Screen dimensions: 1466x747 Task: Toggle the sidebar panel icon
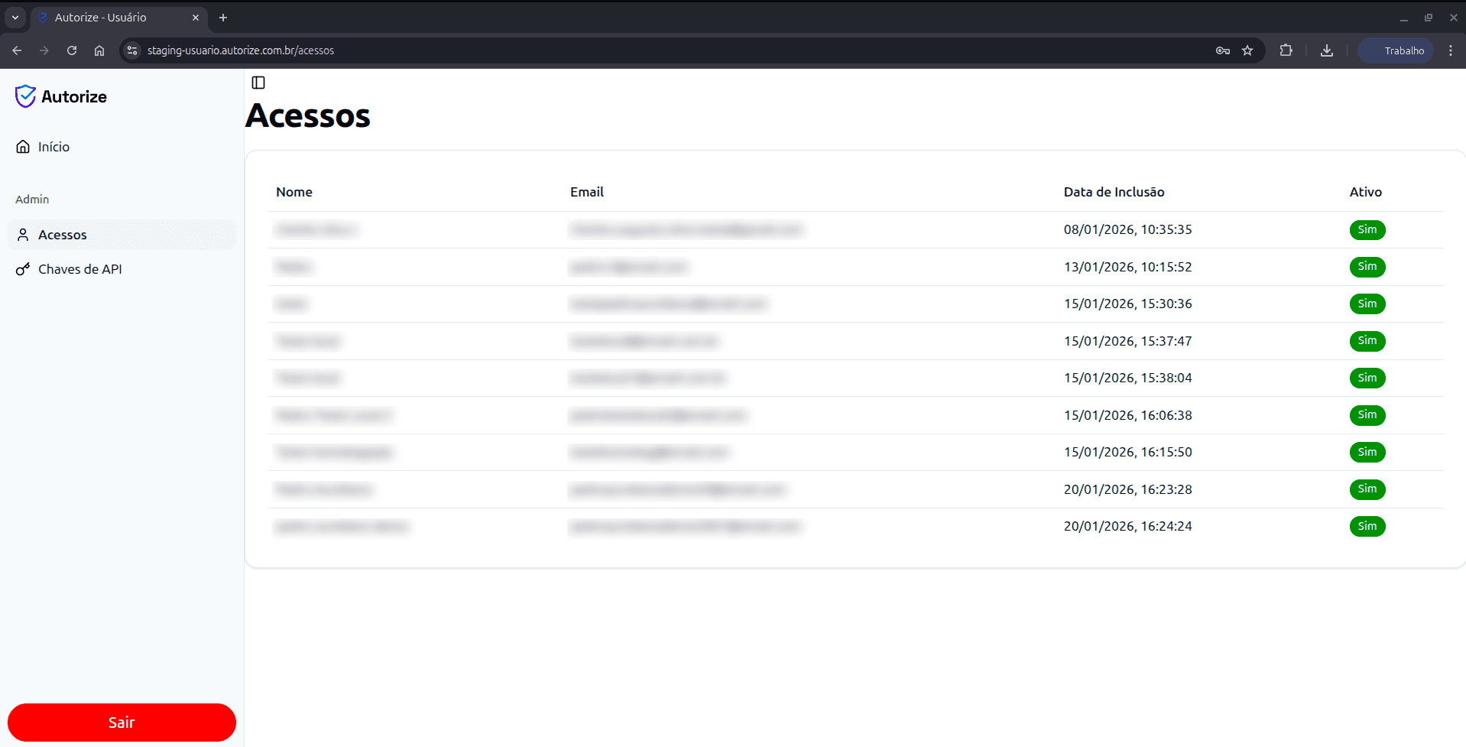pyautogui.click(x=258, y=83)
